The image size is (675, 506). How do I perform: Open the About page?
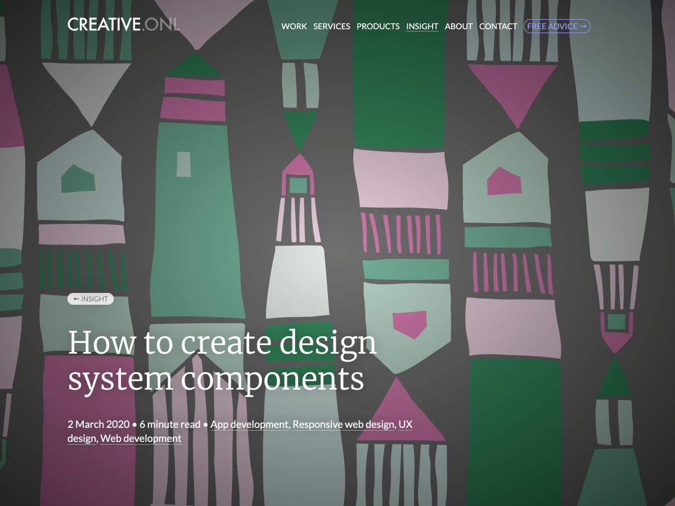(x=458, y=26)
